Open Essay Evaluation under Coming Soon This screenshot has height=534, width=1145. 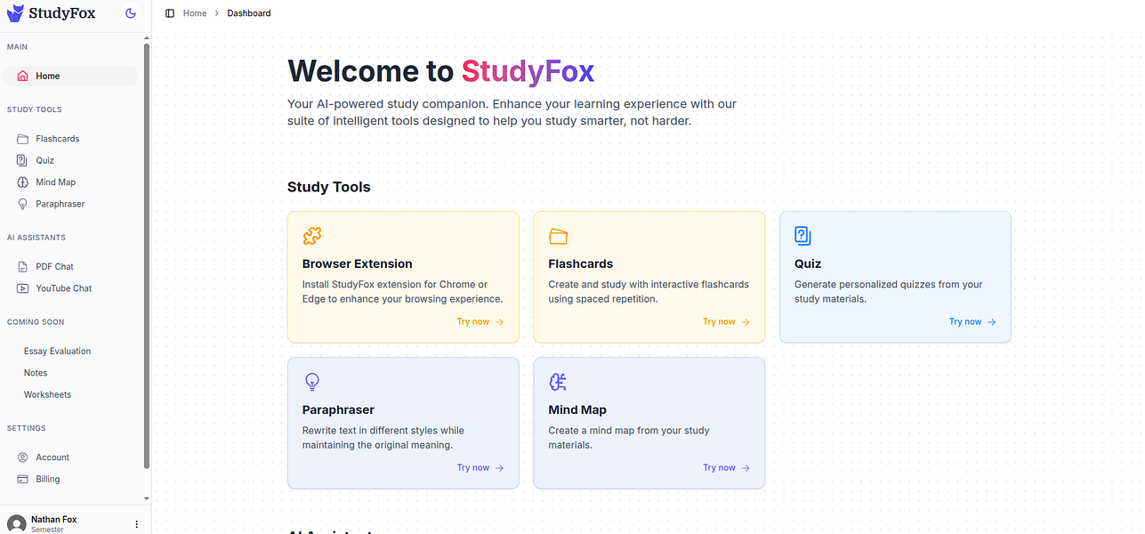click(57, 351)
